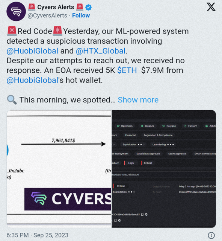The width and height of the screenshot is (222, 241).
Task: Expand tweet with Show more
Action: tap(138, 100)
